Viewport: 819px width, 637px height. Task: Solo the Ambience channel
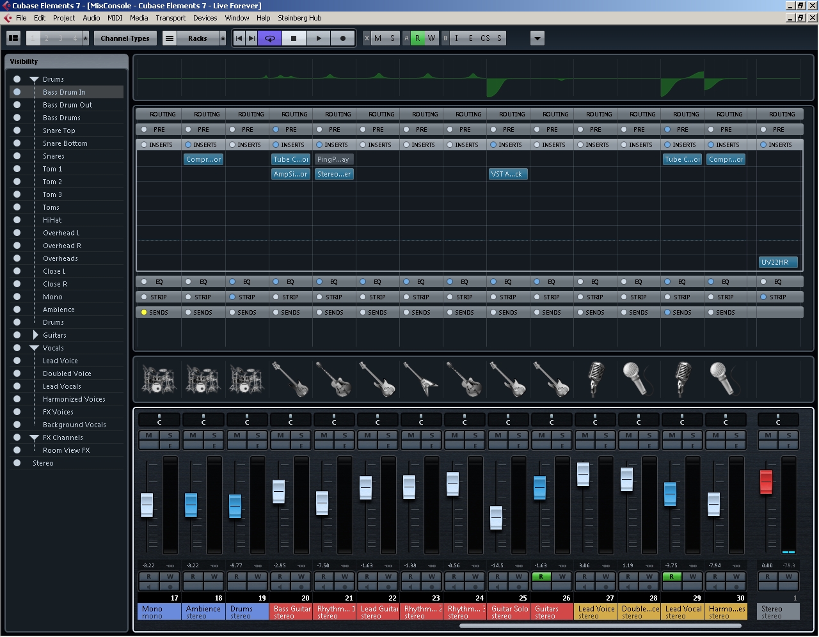coord(214,436)
